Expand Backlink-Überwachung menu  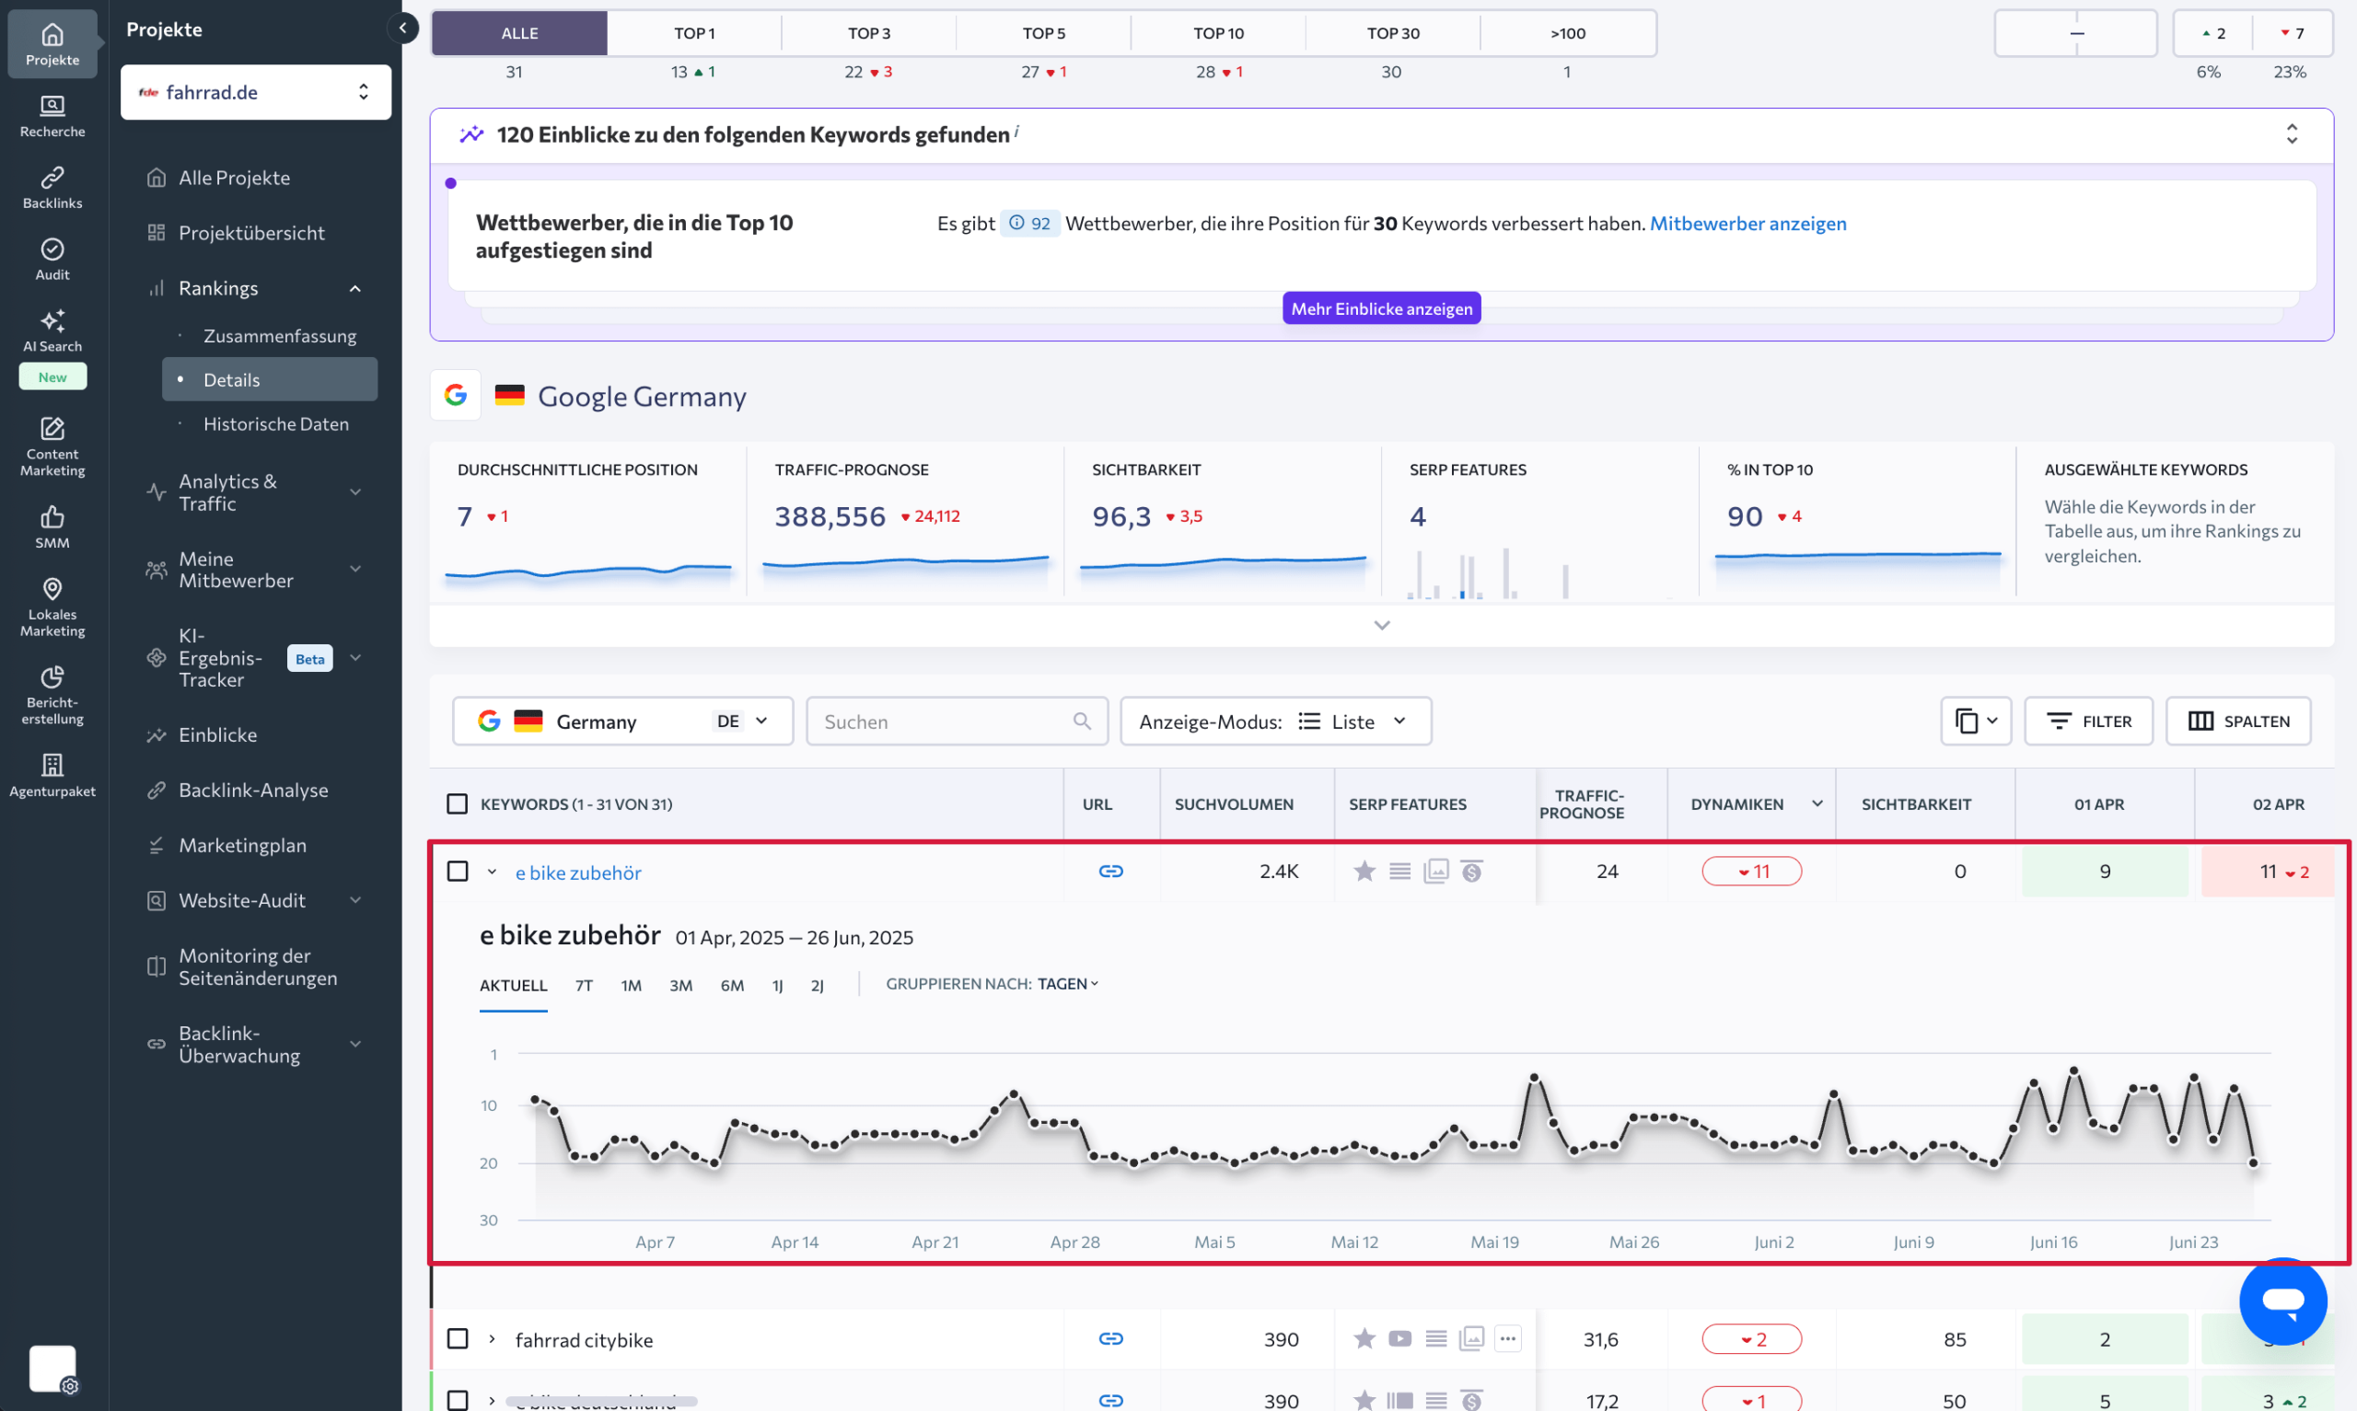click(x=354, y=1044)
